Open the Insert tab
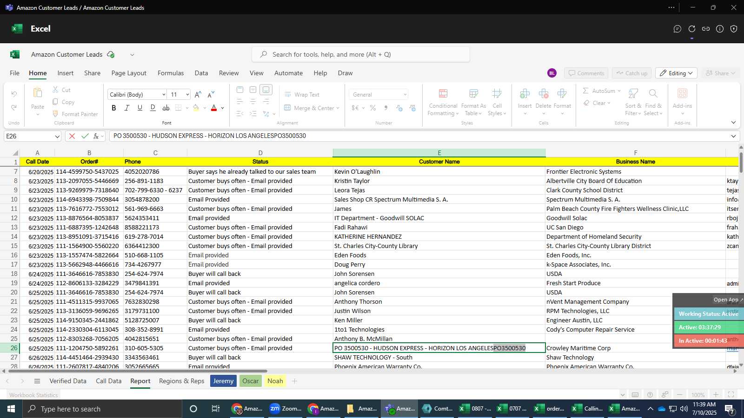This screenshot has height=418, width=744. 66,73
